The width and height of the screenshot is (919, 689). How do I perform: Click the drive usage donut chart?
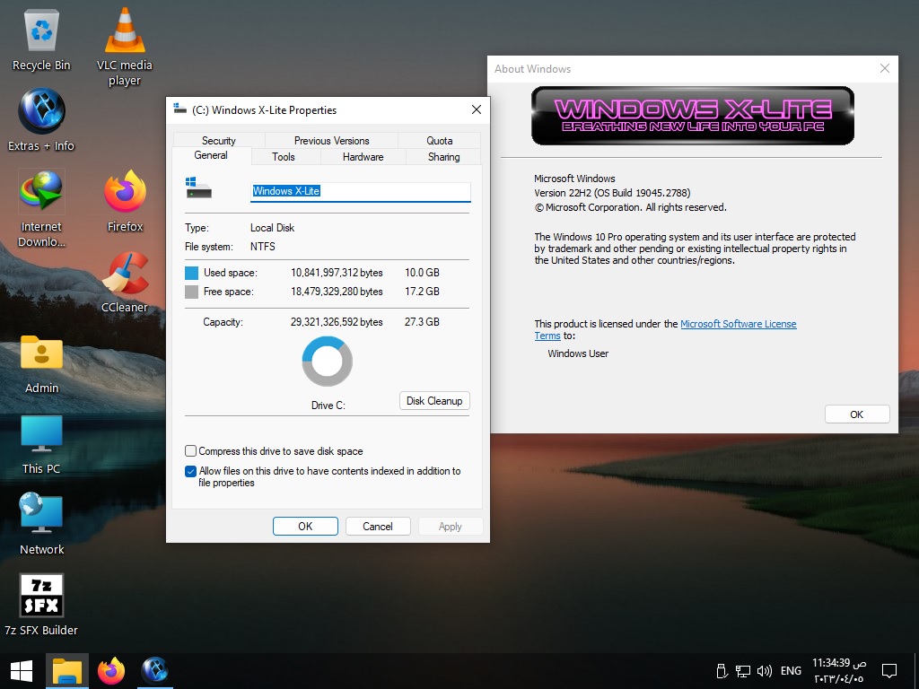tap(327, 361)
